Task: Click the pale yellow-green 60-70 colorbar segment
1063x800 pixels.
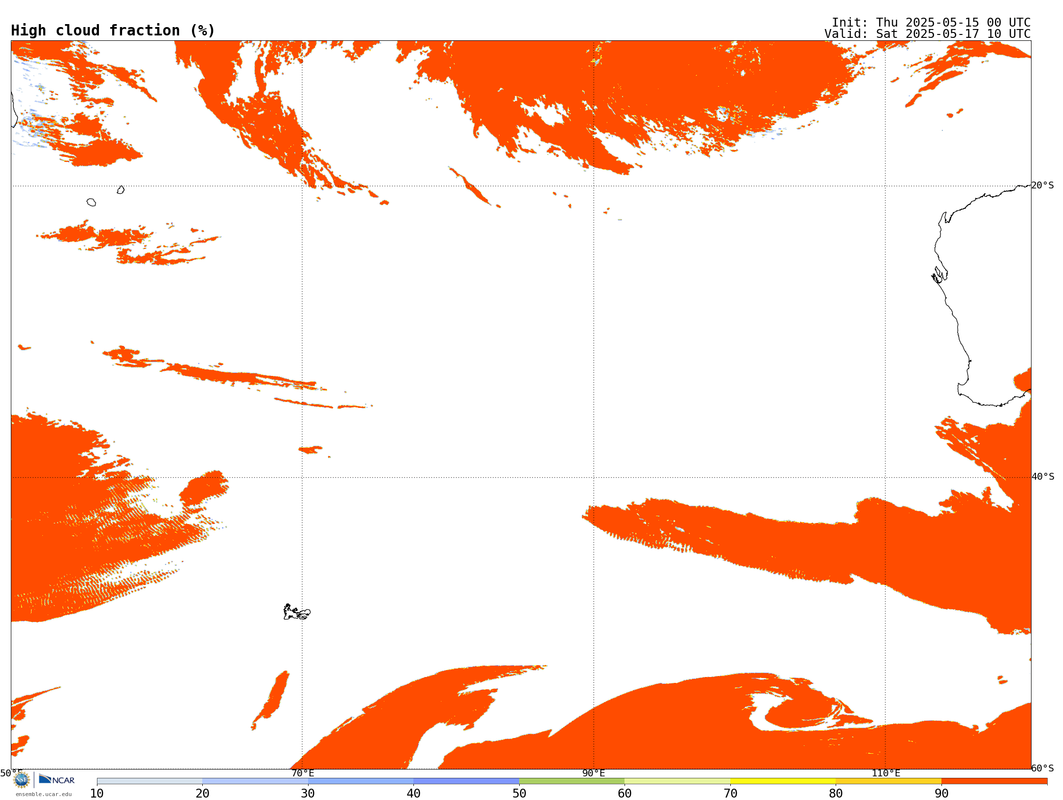Action: 677,781
